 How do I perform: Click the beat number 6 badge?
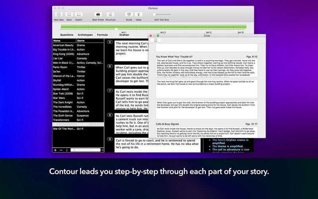(110, 66)
